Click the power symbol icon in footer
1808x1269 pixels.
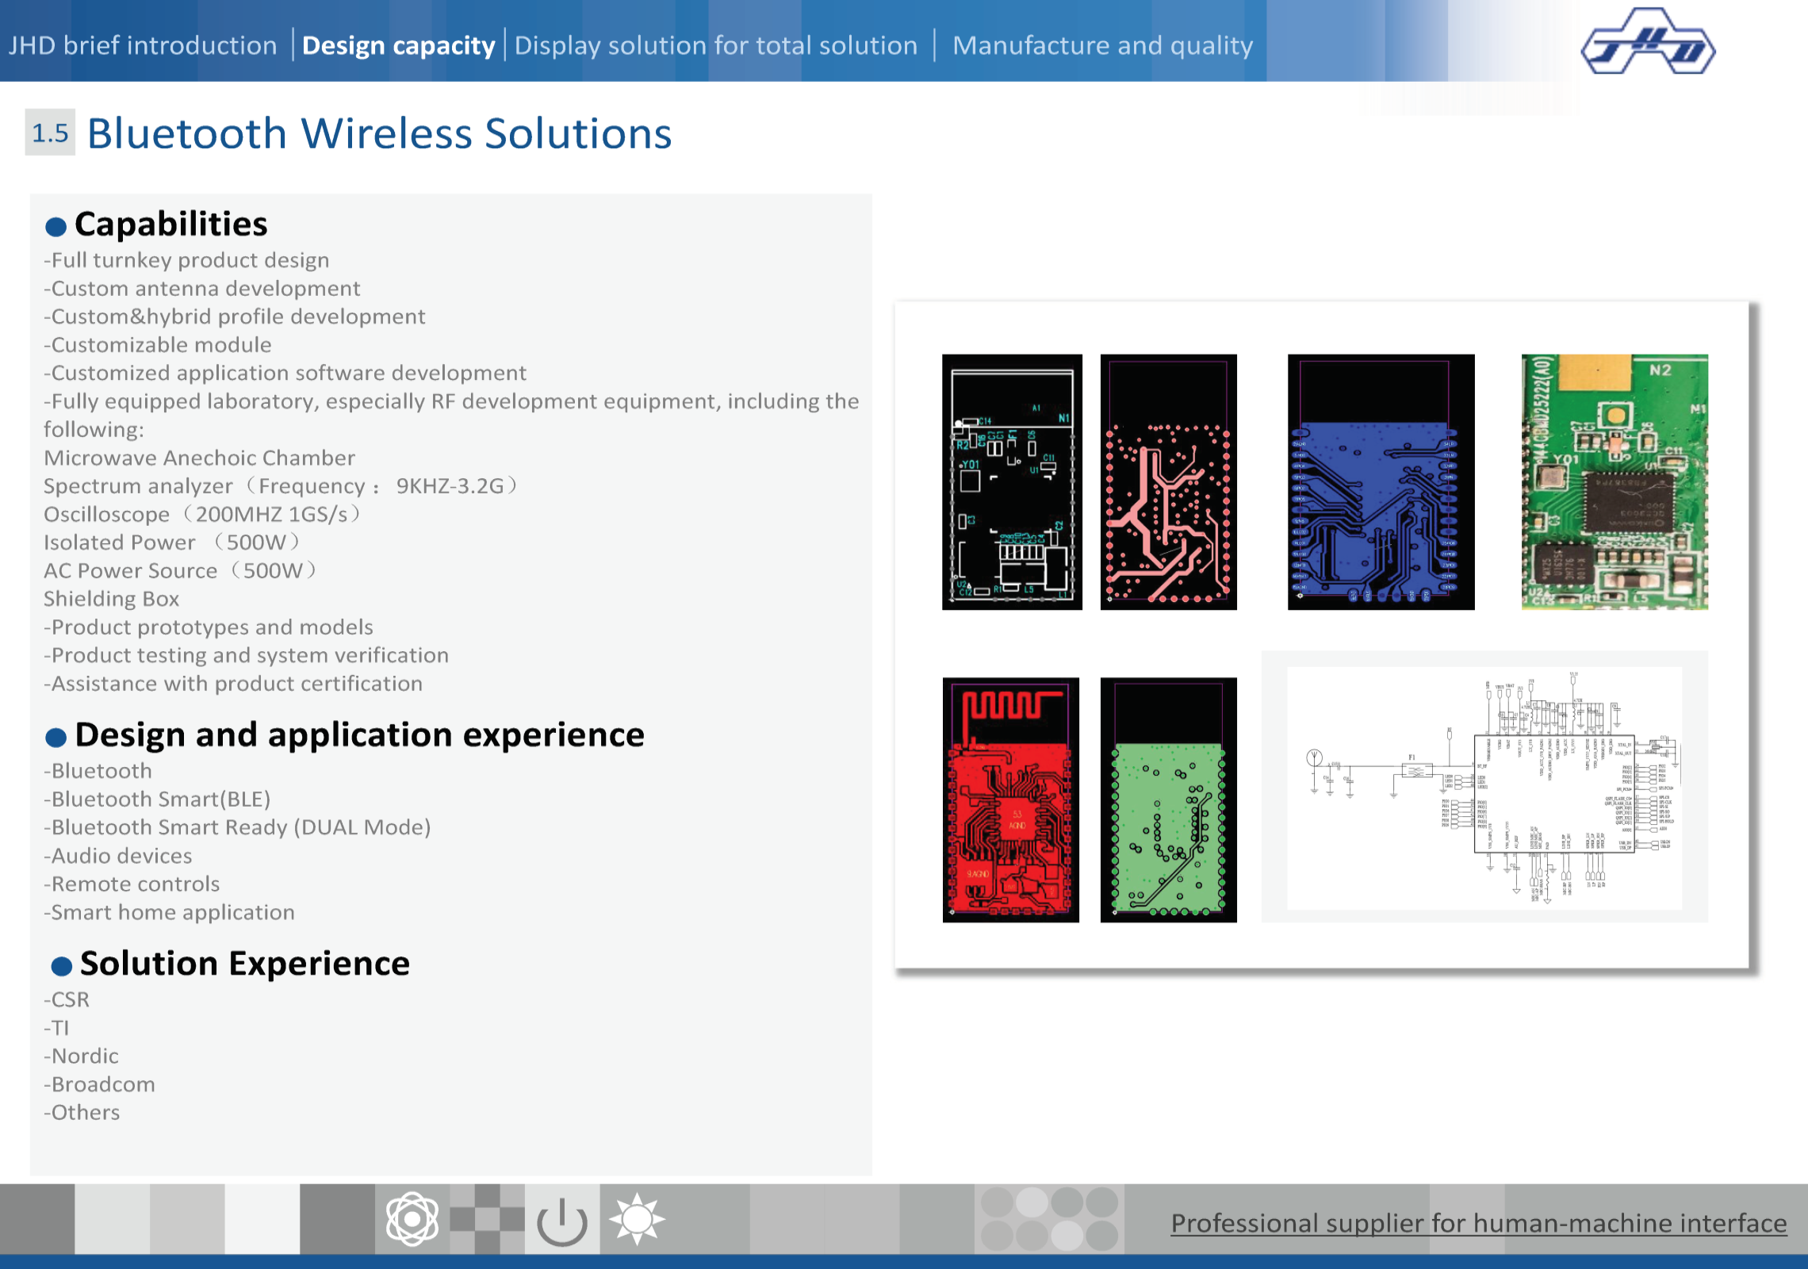coord(561,1220)
